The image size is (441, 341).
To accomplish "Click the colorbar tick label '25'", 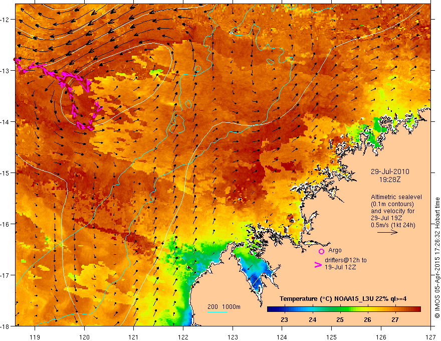I will coord(340,319).
